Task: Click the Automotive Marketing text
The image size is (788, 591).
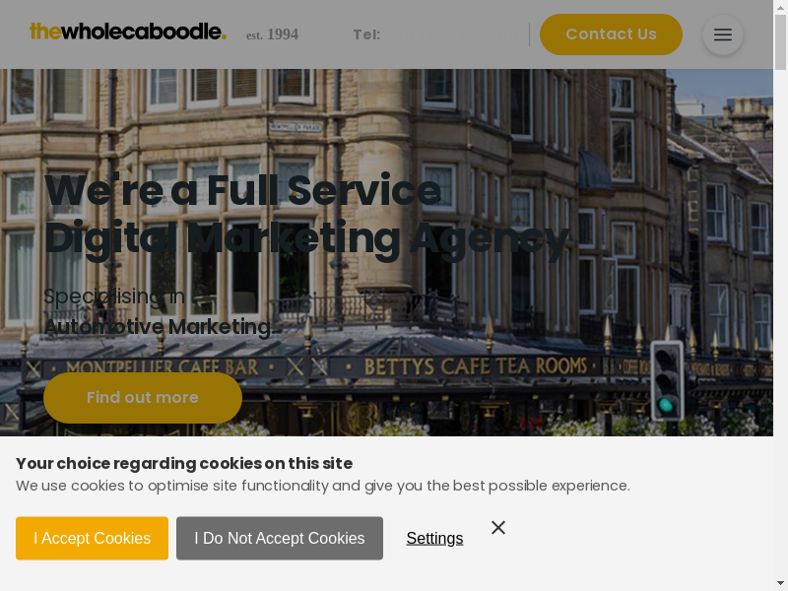Action: click(158, 327)
